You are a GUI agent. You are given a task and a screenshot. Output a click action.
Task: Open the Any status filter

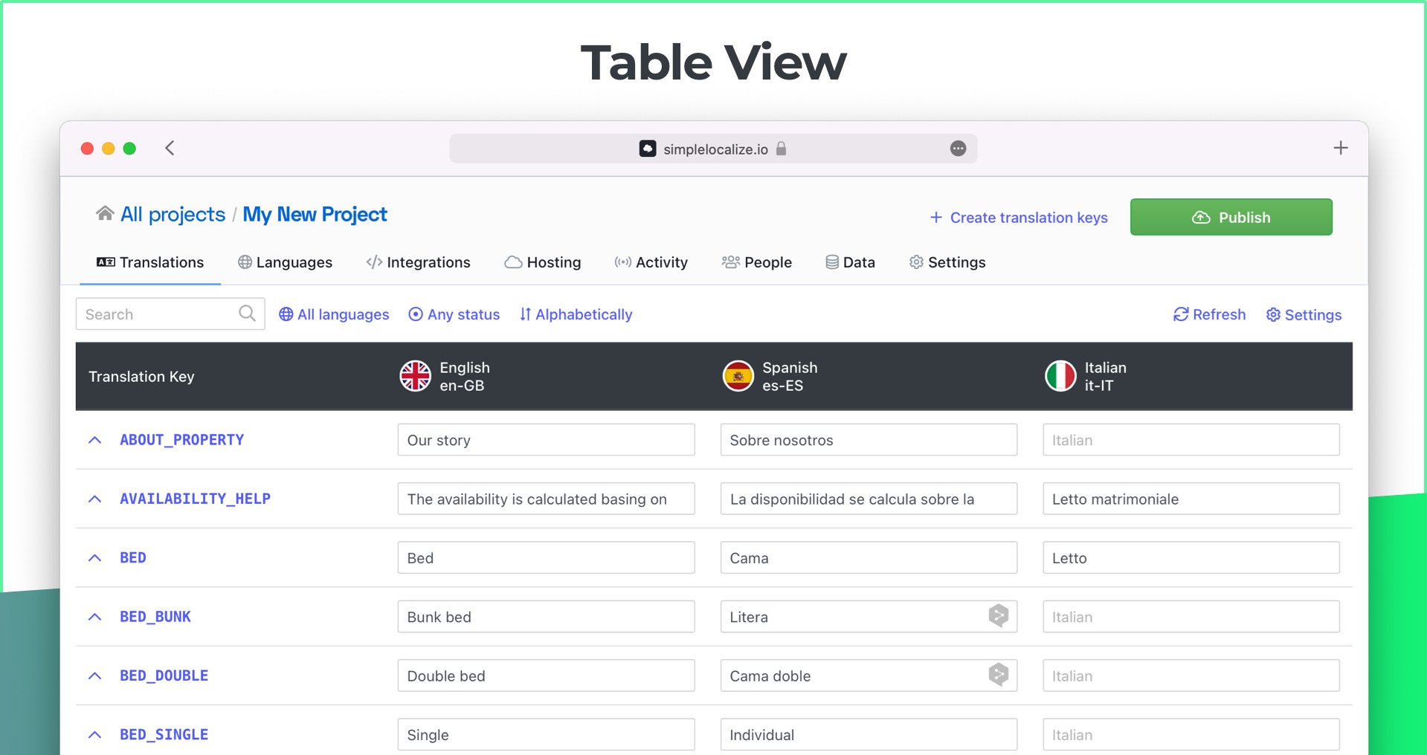coord(454,314)
